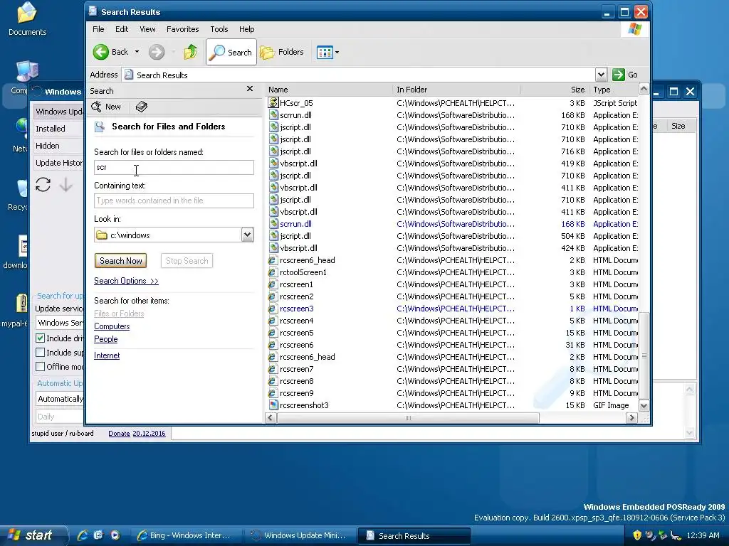Select the rctoolScreen1 HTML document icon
The width and height of the screenshot is (729, 546).
[x=273, y=272]
